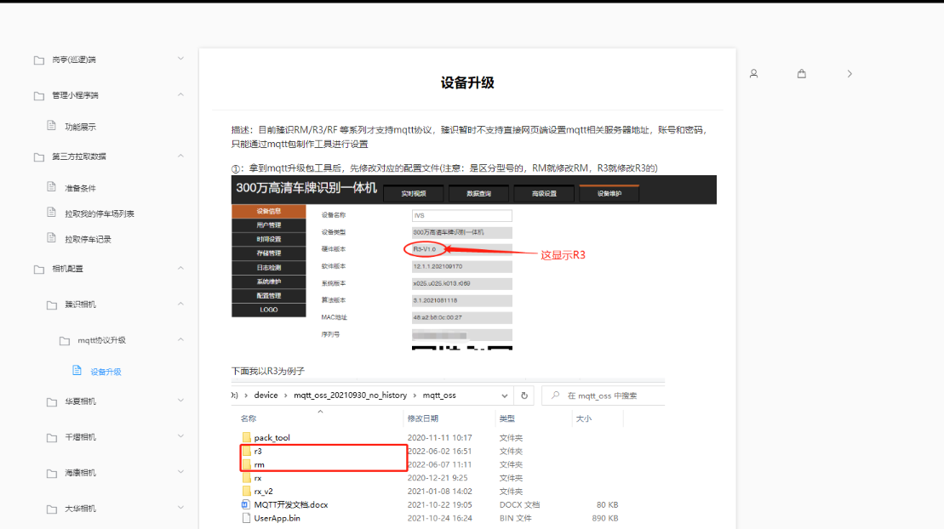
Task: Click the folder icon beside 臻识相机
Action: (x=52, y=305)
